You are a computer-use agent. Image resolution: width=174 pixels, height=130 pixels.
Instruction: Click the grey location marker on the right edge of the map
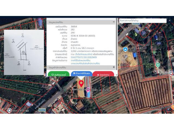[171, 73]
